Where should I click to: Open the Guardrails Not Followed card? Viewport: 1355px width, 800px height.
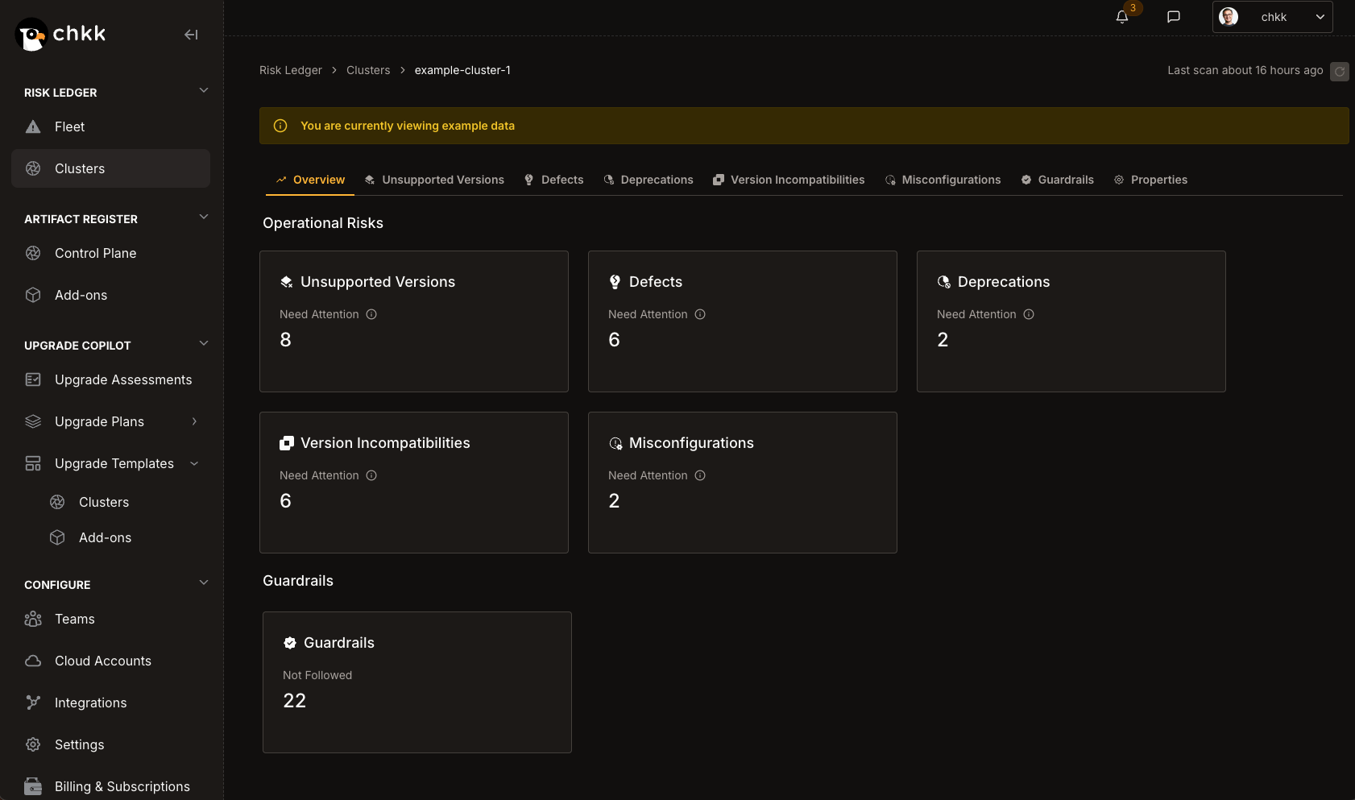click(417, 682)
